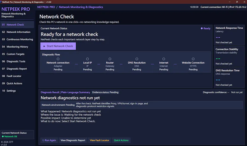Open View Diagnostic Report button
The height and width of the screenshot is (146, 247).
[73, 140]
